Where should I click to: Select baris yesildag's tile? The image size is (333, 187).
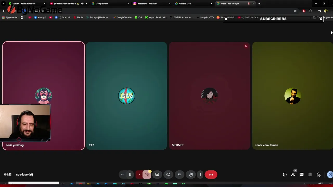coord(43,96)
